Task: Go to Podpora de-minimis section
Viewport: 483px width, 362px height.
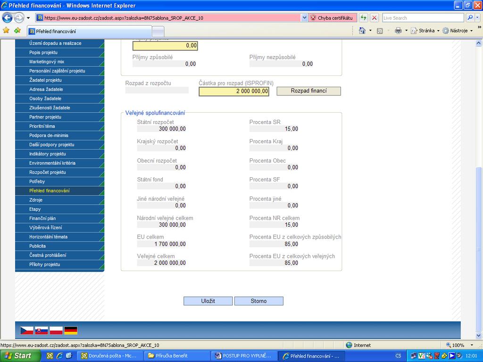Action: coord(59,136)
